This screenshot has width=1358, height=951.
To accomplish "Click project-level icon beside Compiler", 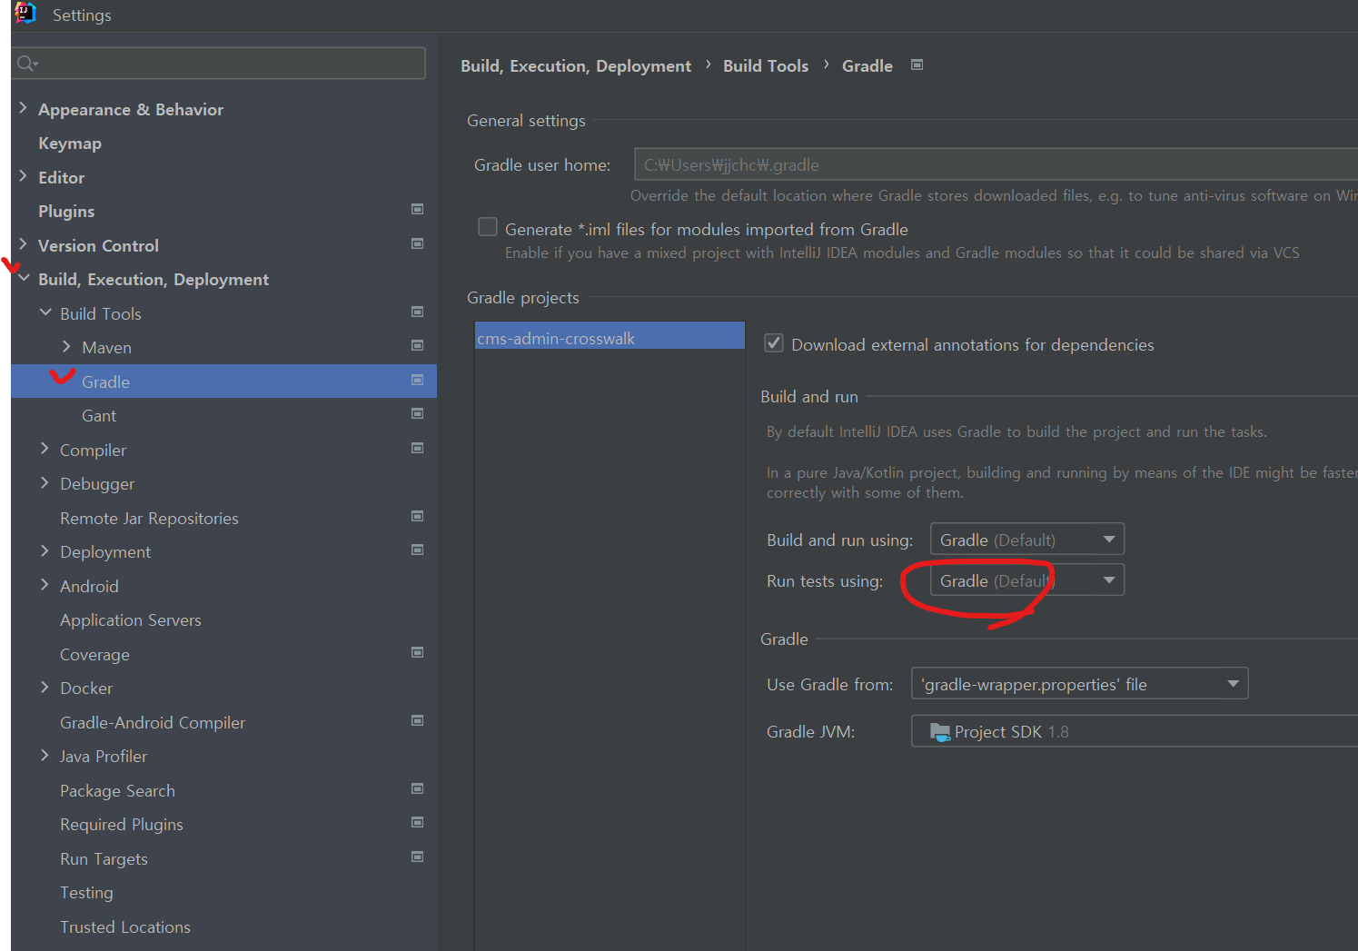I will 418,448.
